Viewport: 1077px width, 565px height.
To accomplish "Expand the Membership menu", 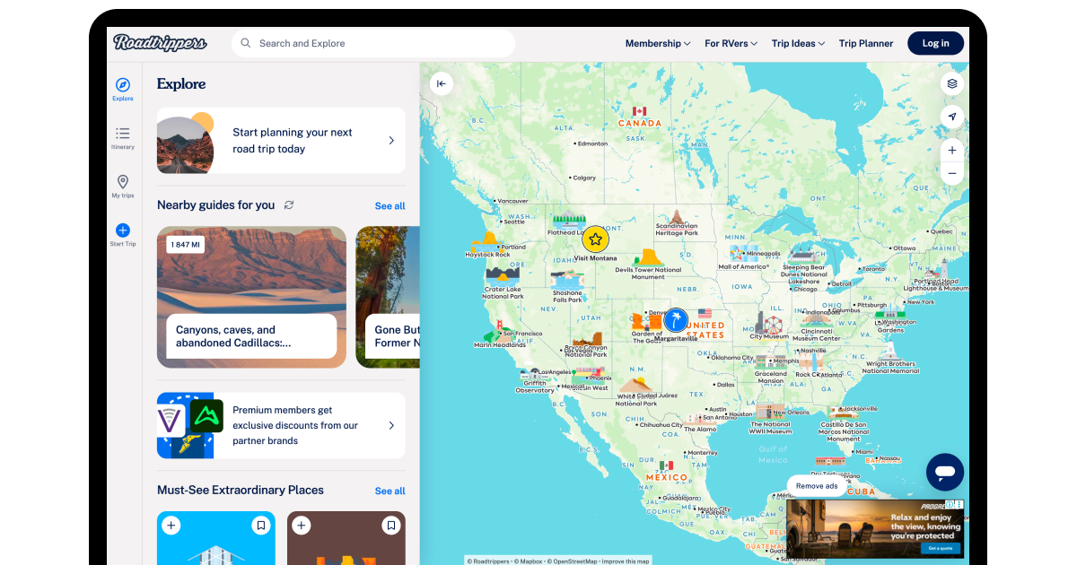I will (x=658, y=43).
